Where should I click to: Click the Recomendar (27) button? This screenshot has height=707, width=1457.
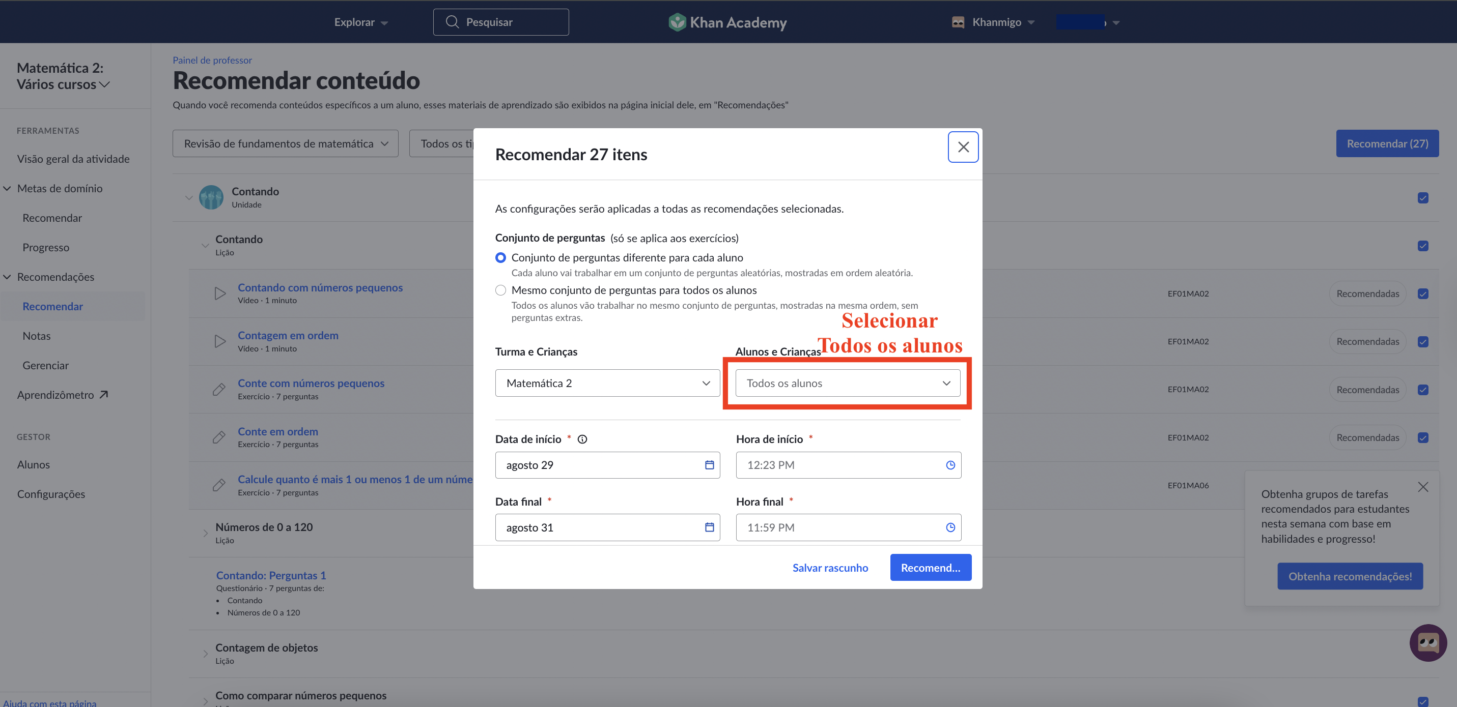(1387, 143)
